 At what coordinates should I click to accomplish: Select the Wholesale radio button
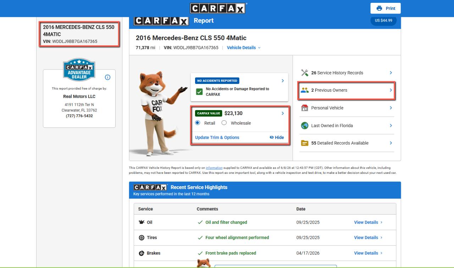click(224, 123)
